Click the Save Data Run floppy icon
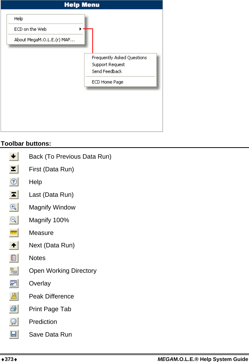 tap(14, 334)
